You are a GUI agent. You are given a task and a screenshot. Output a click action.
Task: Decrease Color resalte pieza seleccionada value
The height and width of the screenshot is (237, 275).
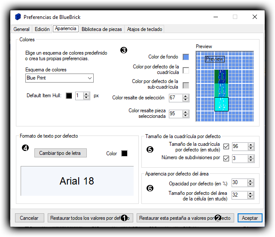[185, 116]
